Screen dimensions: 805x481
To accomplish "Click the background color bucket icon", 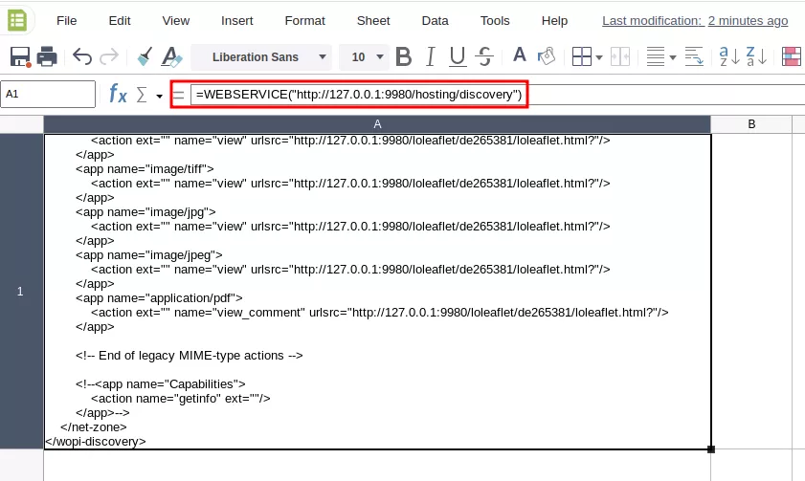I will pyautogui.click(x=547, y=57).
